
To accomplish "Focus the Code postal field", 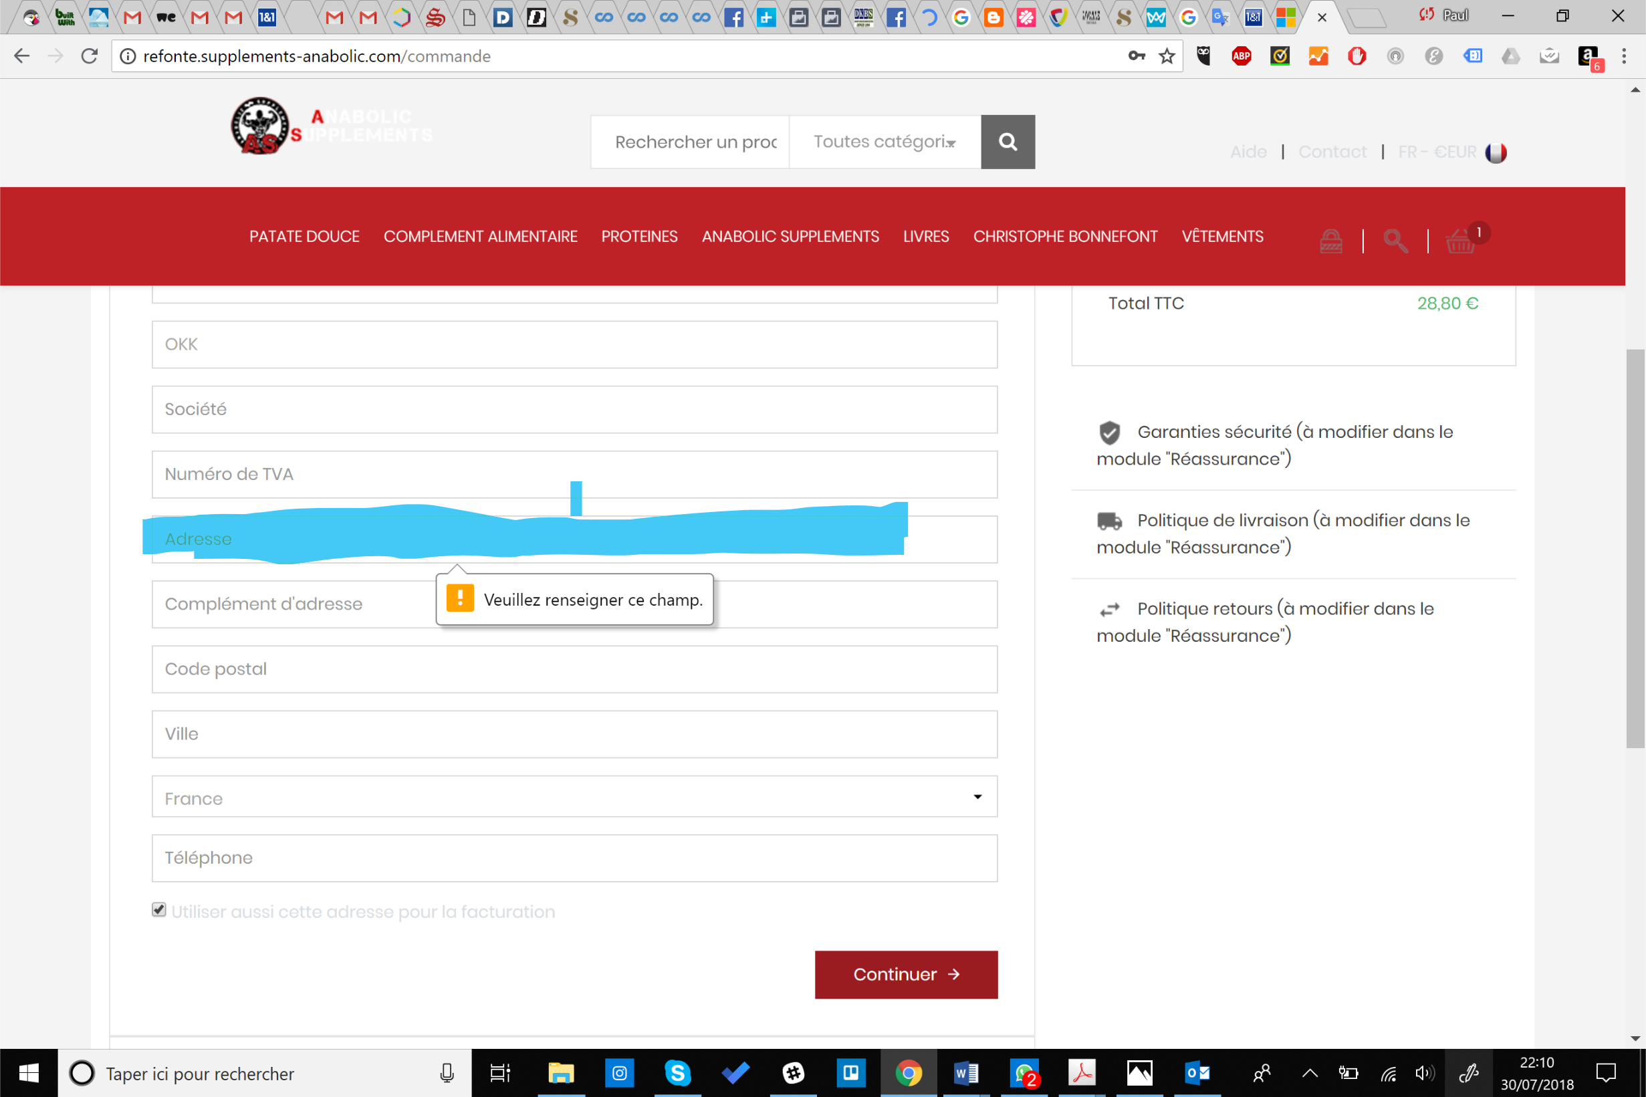I will pyautogui.click(x=574, y=669).
